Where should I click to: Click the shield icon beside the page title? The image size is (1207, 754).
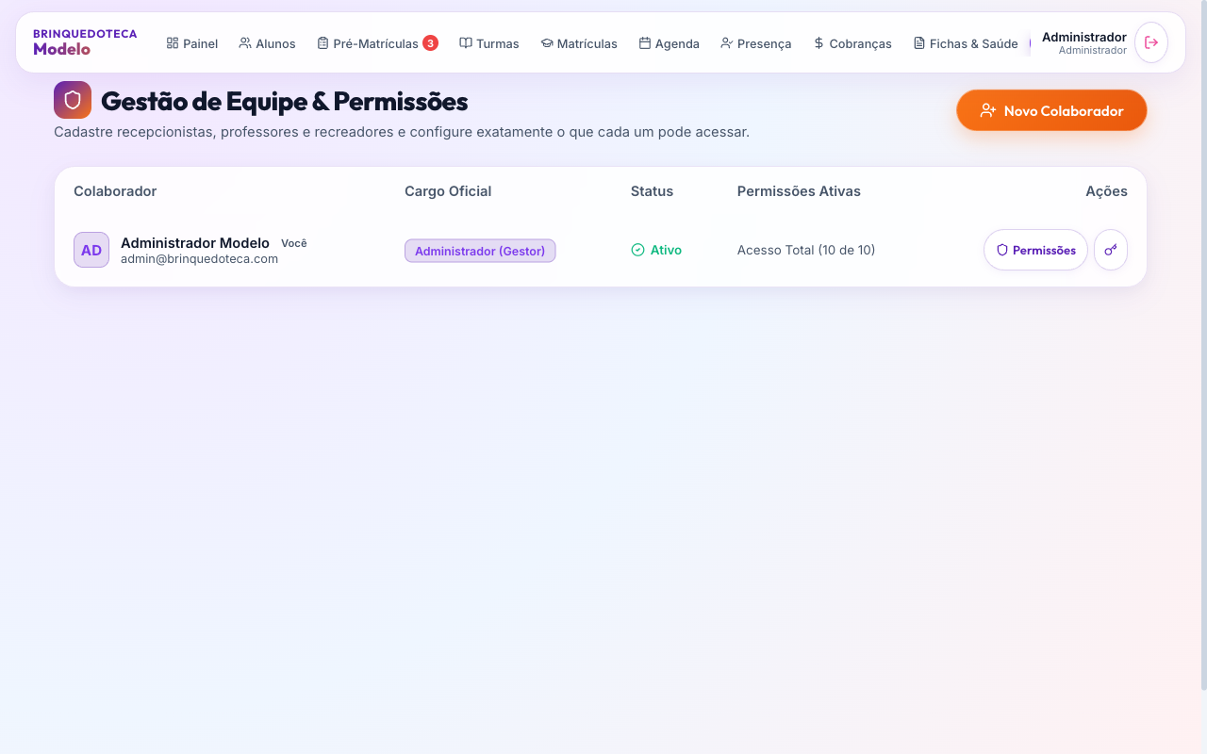[73, 100]
